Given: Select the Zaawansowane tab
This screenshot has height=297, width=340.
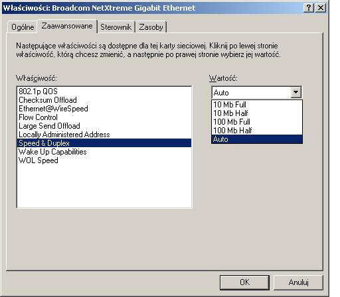Looking at the screenshot, I should point(67,26).
